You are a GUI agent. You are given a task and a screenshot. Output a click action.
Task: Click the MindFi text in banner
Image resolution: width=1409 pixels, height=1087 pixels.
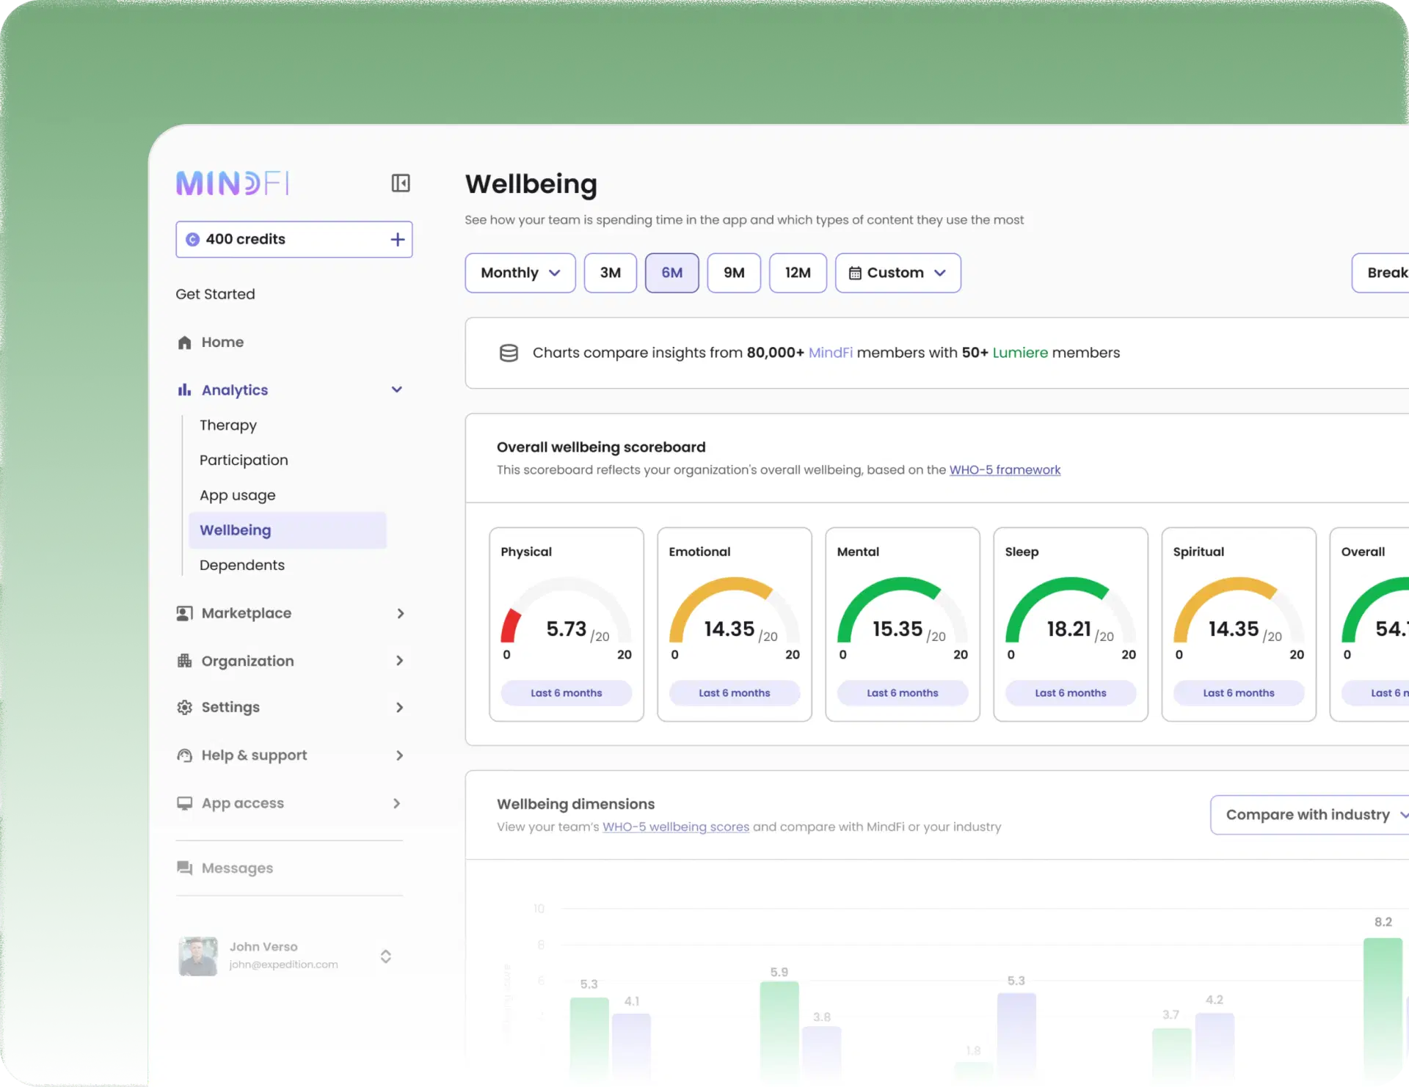[830, 353]
